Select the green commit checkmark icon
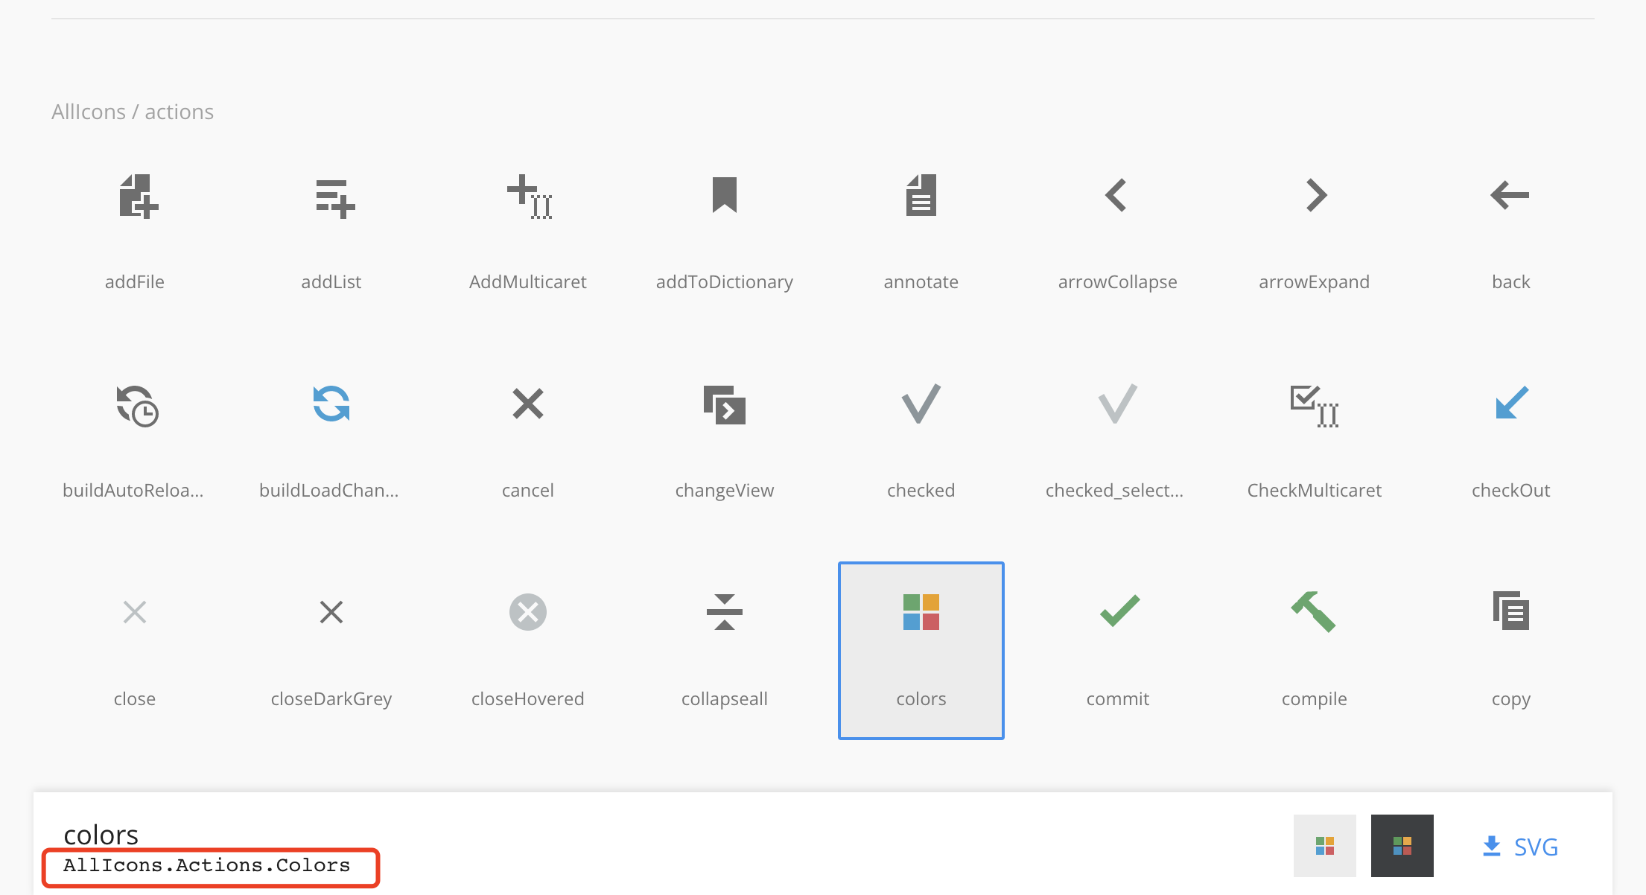 point(1119,611)
